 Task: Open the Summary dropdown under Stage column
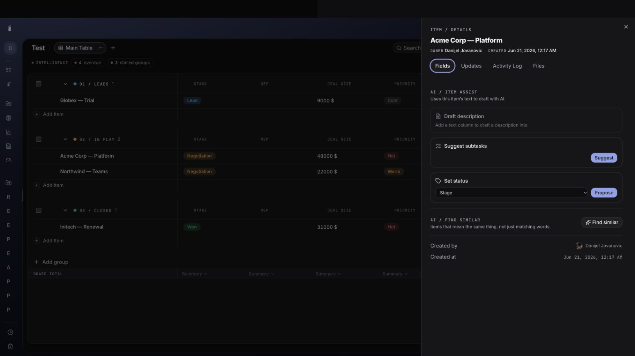(195, 274)
